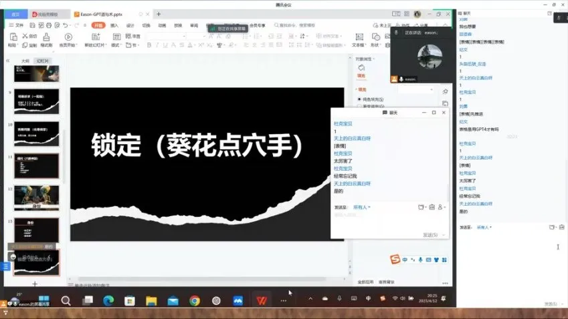The width and height of the screenshot is (568, 319).
Task: Select the solid fill radio button
Action: pyautogui.click(x=359, y=99)
